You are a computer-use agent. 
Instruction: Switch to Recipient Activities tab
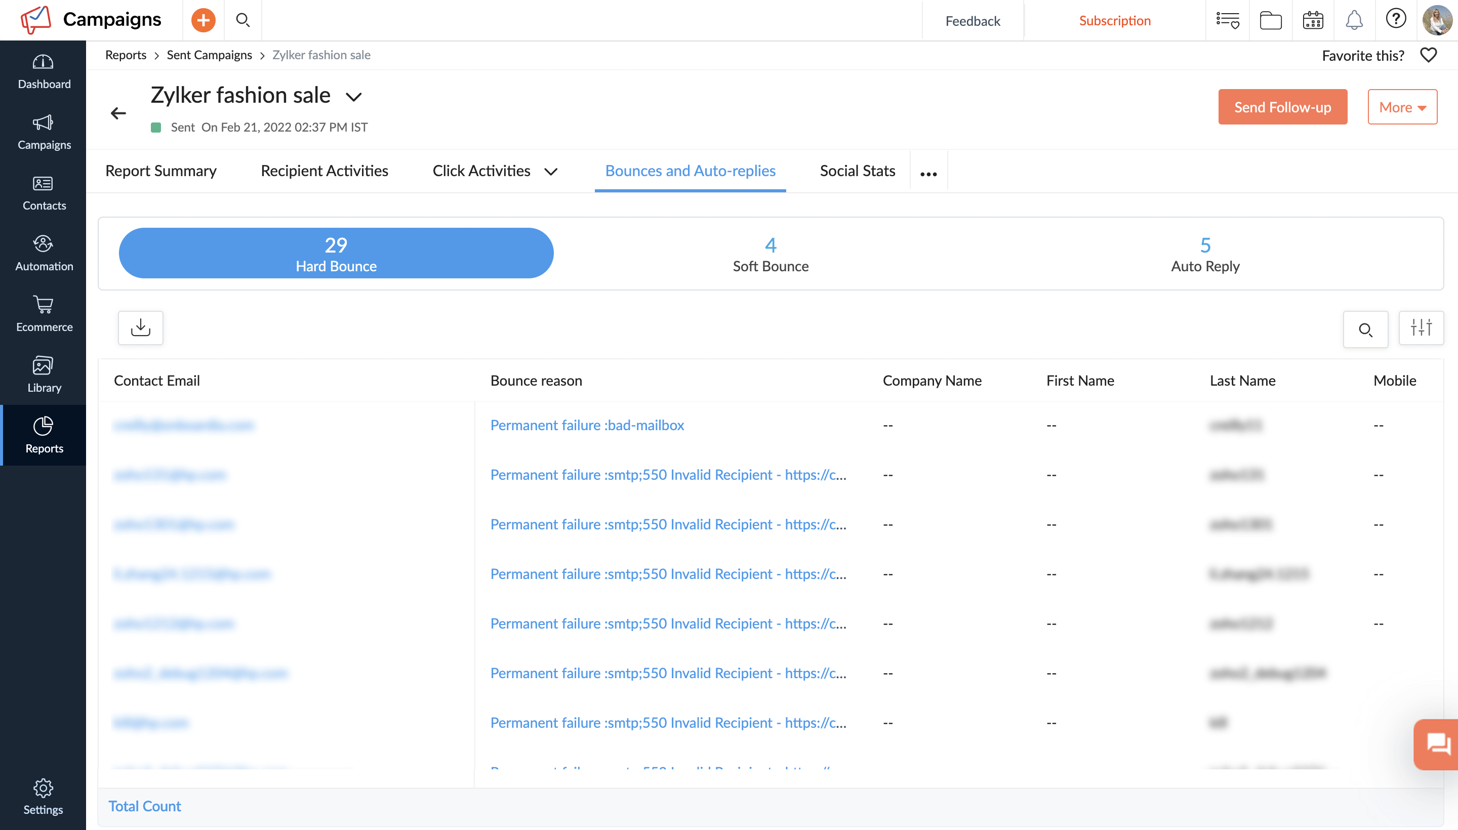coord(325,171)
